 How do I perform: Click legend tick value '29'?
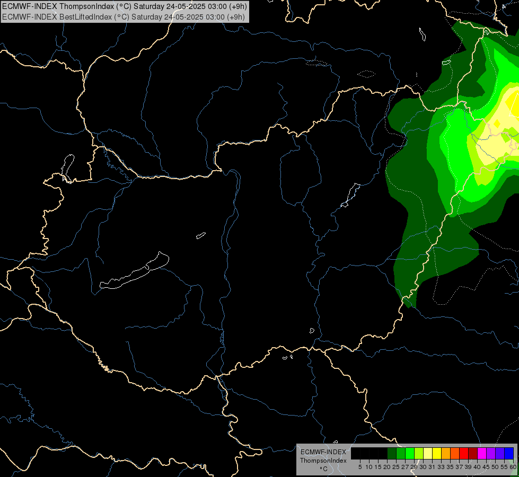(414, 467)
